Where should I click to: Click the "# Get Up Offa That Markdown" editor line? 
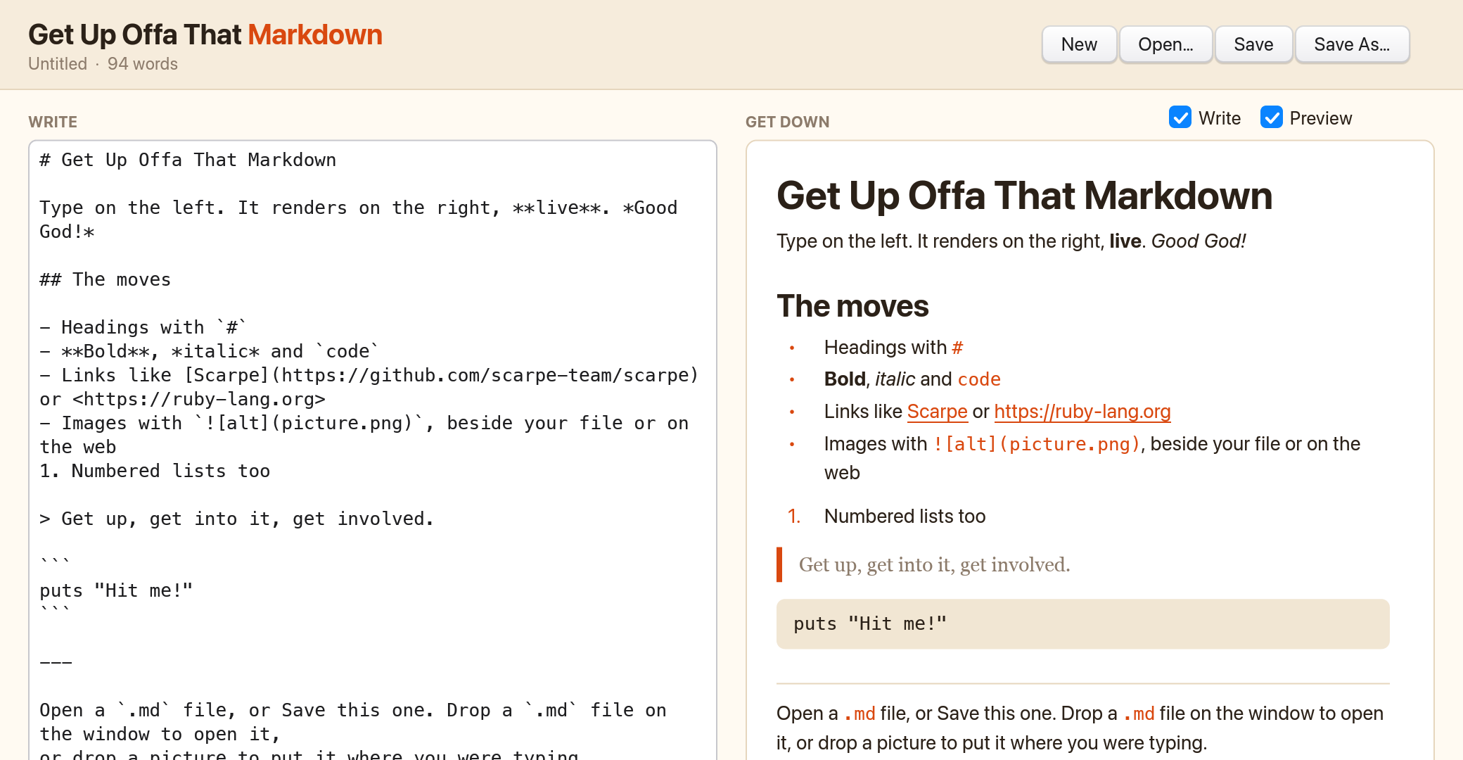(188, 160)
